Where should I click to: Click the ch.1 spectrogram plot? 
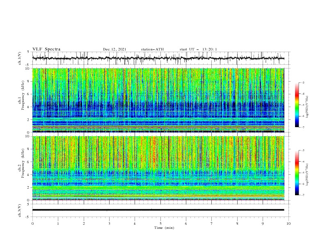(x=158, y=100)
